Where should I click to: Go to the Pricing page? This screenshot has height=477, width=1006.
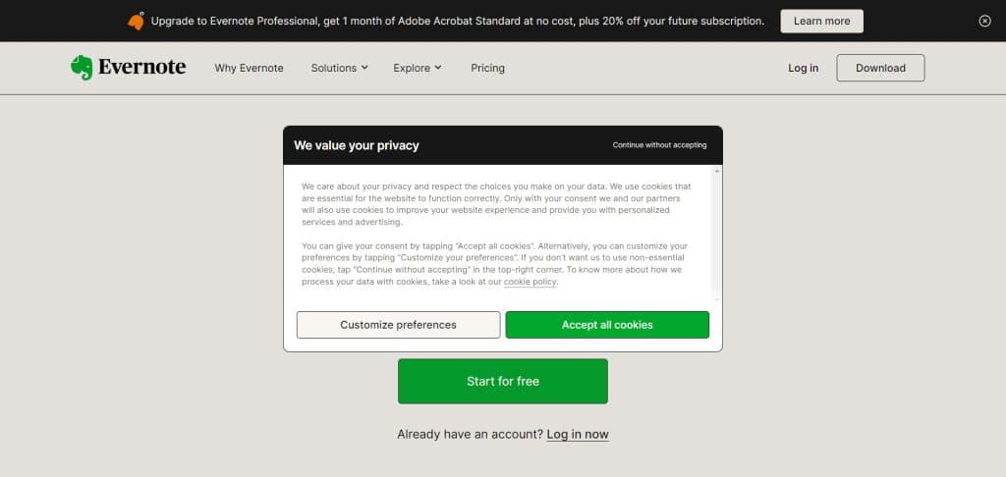pyautogui.click(x=487, y=68)
